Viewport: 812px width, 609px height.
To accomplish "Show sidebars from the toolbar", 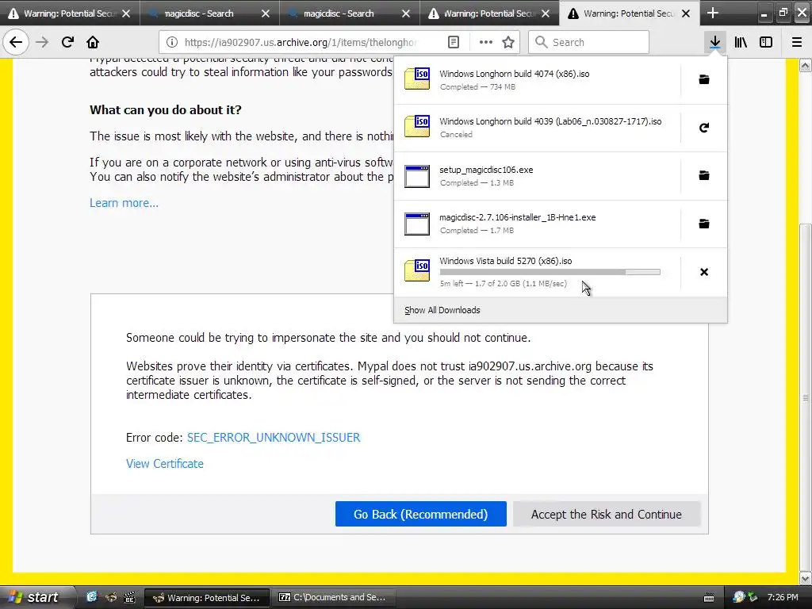I will 766,42.
